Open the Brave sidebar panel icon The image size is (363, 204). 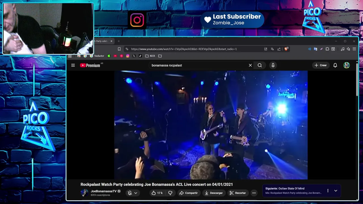pos(333,49)
